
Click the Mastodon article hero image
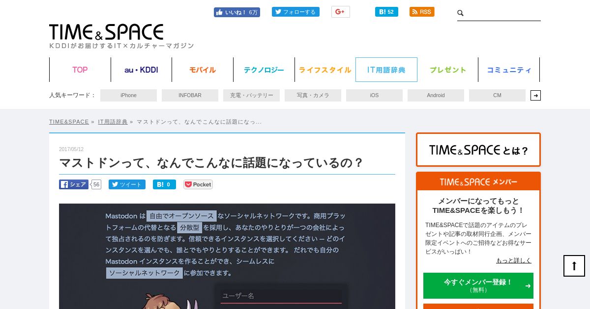click(x=227, y=256)
